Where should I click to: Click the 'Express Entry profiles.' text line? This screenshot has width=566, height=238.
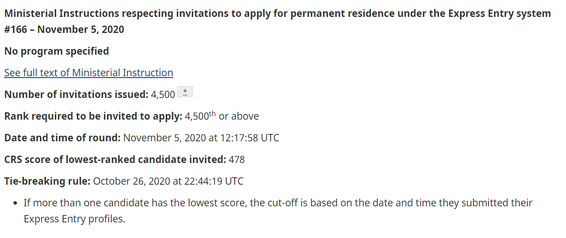coord(74,219)
